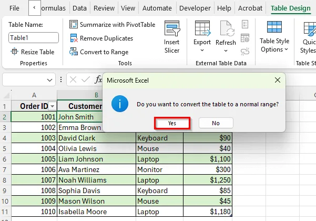Image resolution: width=316 pixels, height=221 pixels.
Task: Select row 5 header
Action: tap(5, 148)
